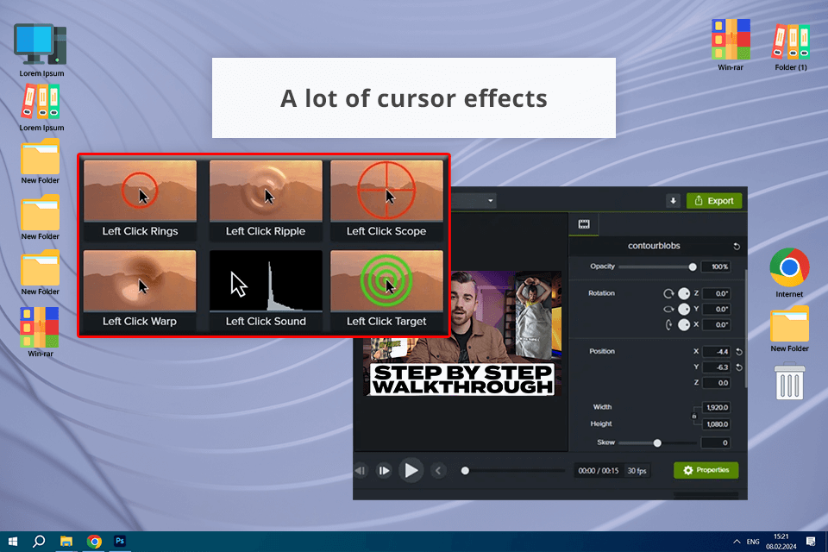The height and width of the screenshot is (552, 828).
Task: Click the 00:00 / 00:15 time display
Action: pos(599,471)
